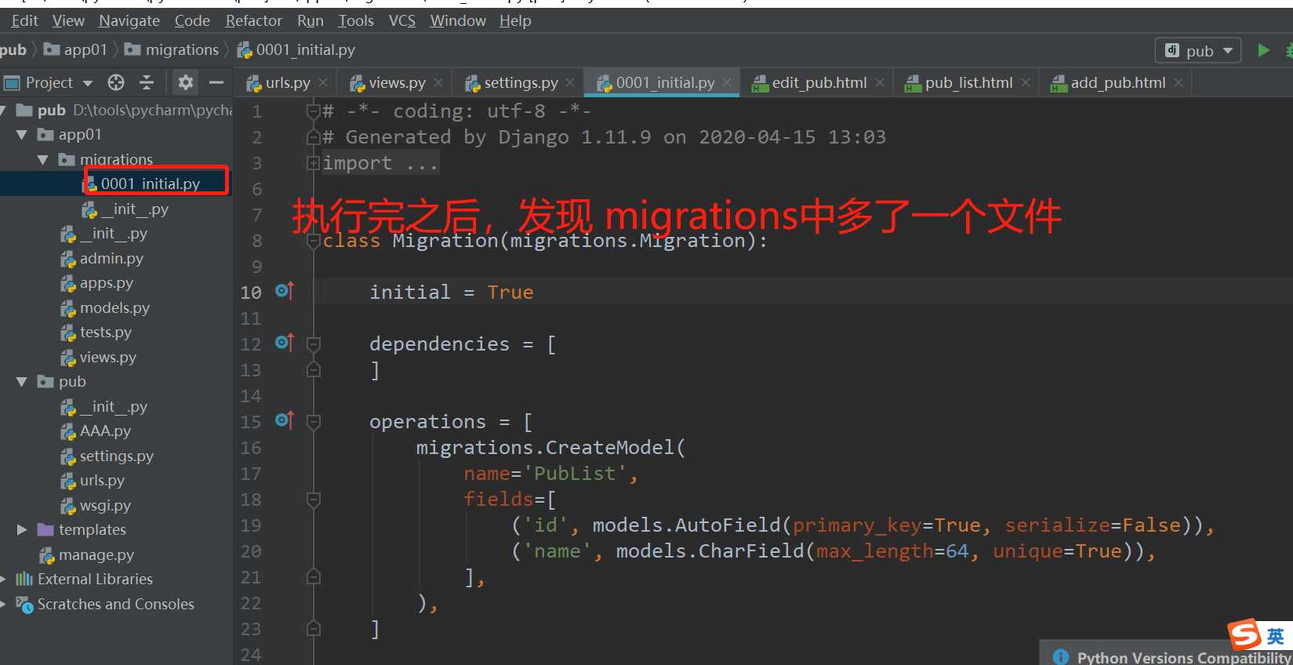
Task: Click the locate/scroll from source target icon
Action: point(116,82)
